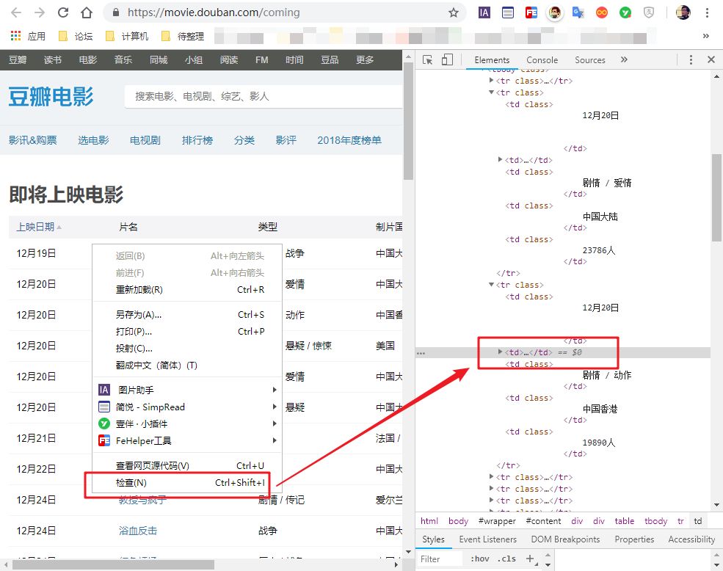Bookmark page with the star icon
This screenshot has height=571, width=723.
[x=454, y=12]
